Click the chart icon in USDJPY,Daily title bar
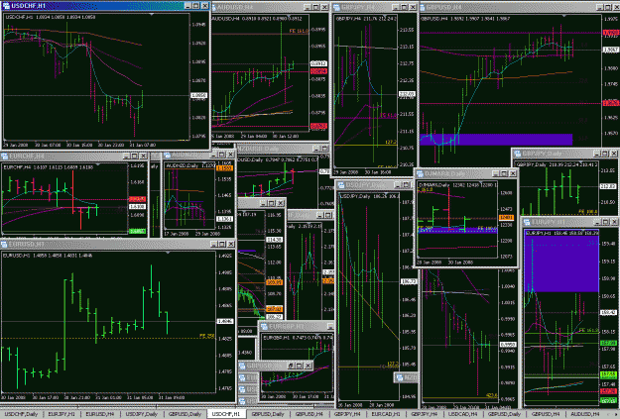This screenshot has height=419, width=620. coord(341,185)
